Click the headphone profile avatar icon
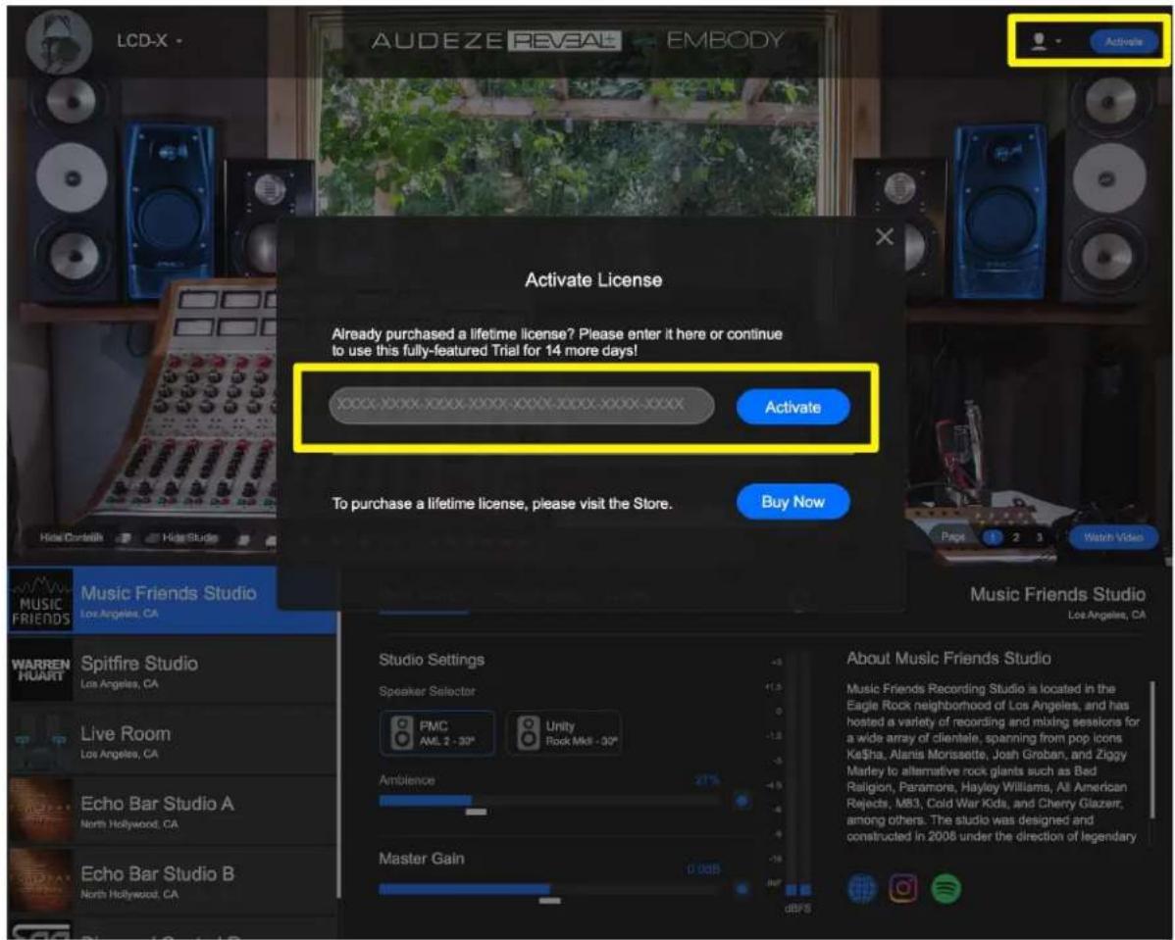The height and width of the screenshot is (940, 1175). 59,41
